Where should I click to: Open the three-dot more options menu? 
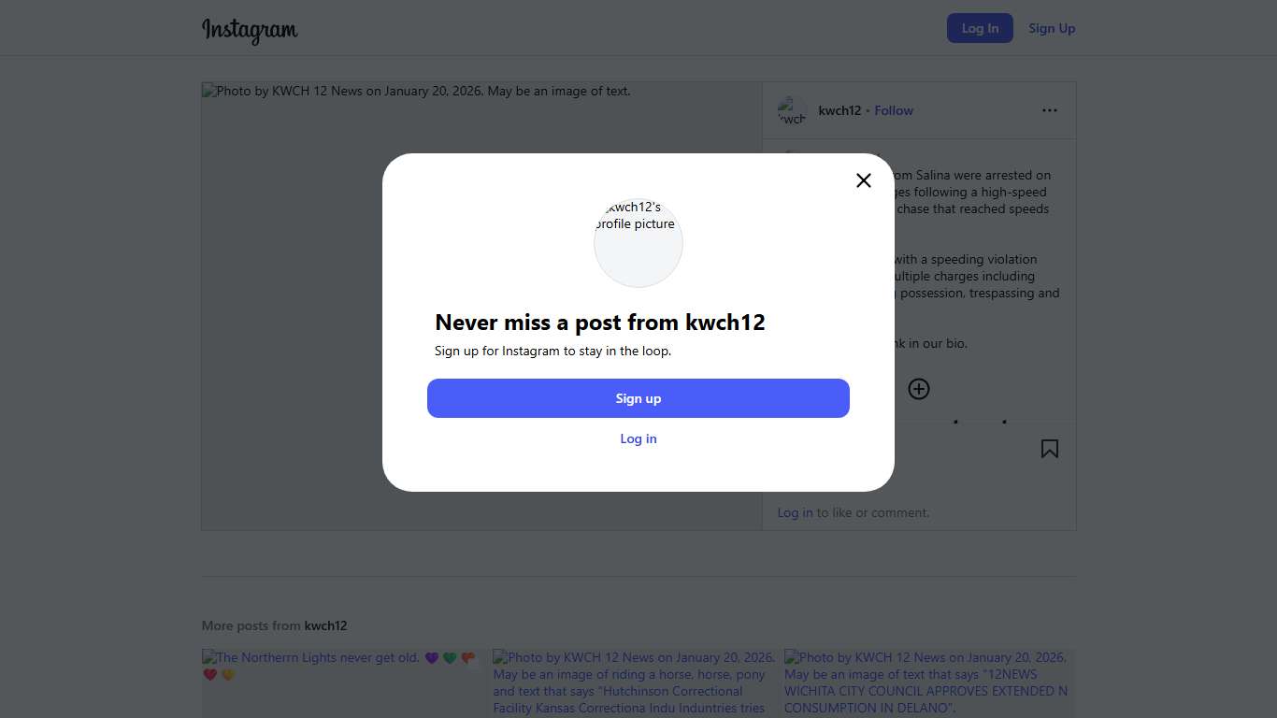[1050, 110]
